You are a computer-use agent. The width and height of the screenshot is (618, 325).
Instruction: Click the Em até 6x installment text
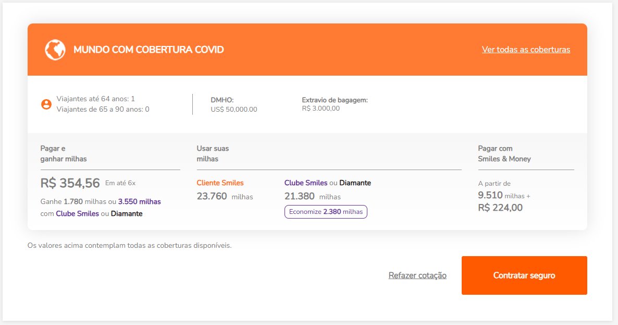[120, 183]
